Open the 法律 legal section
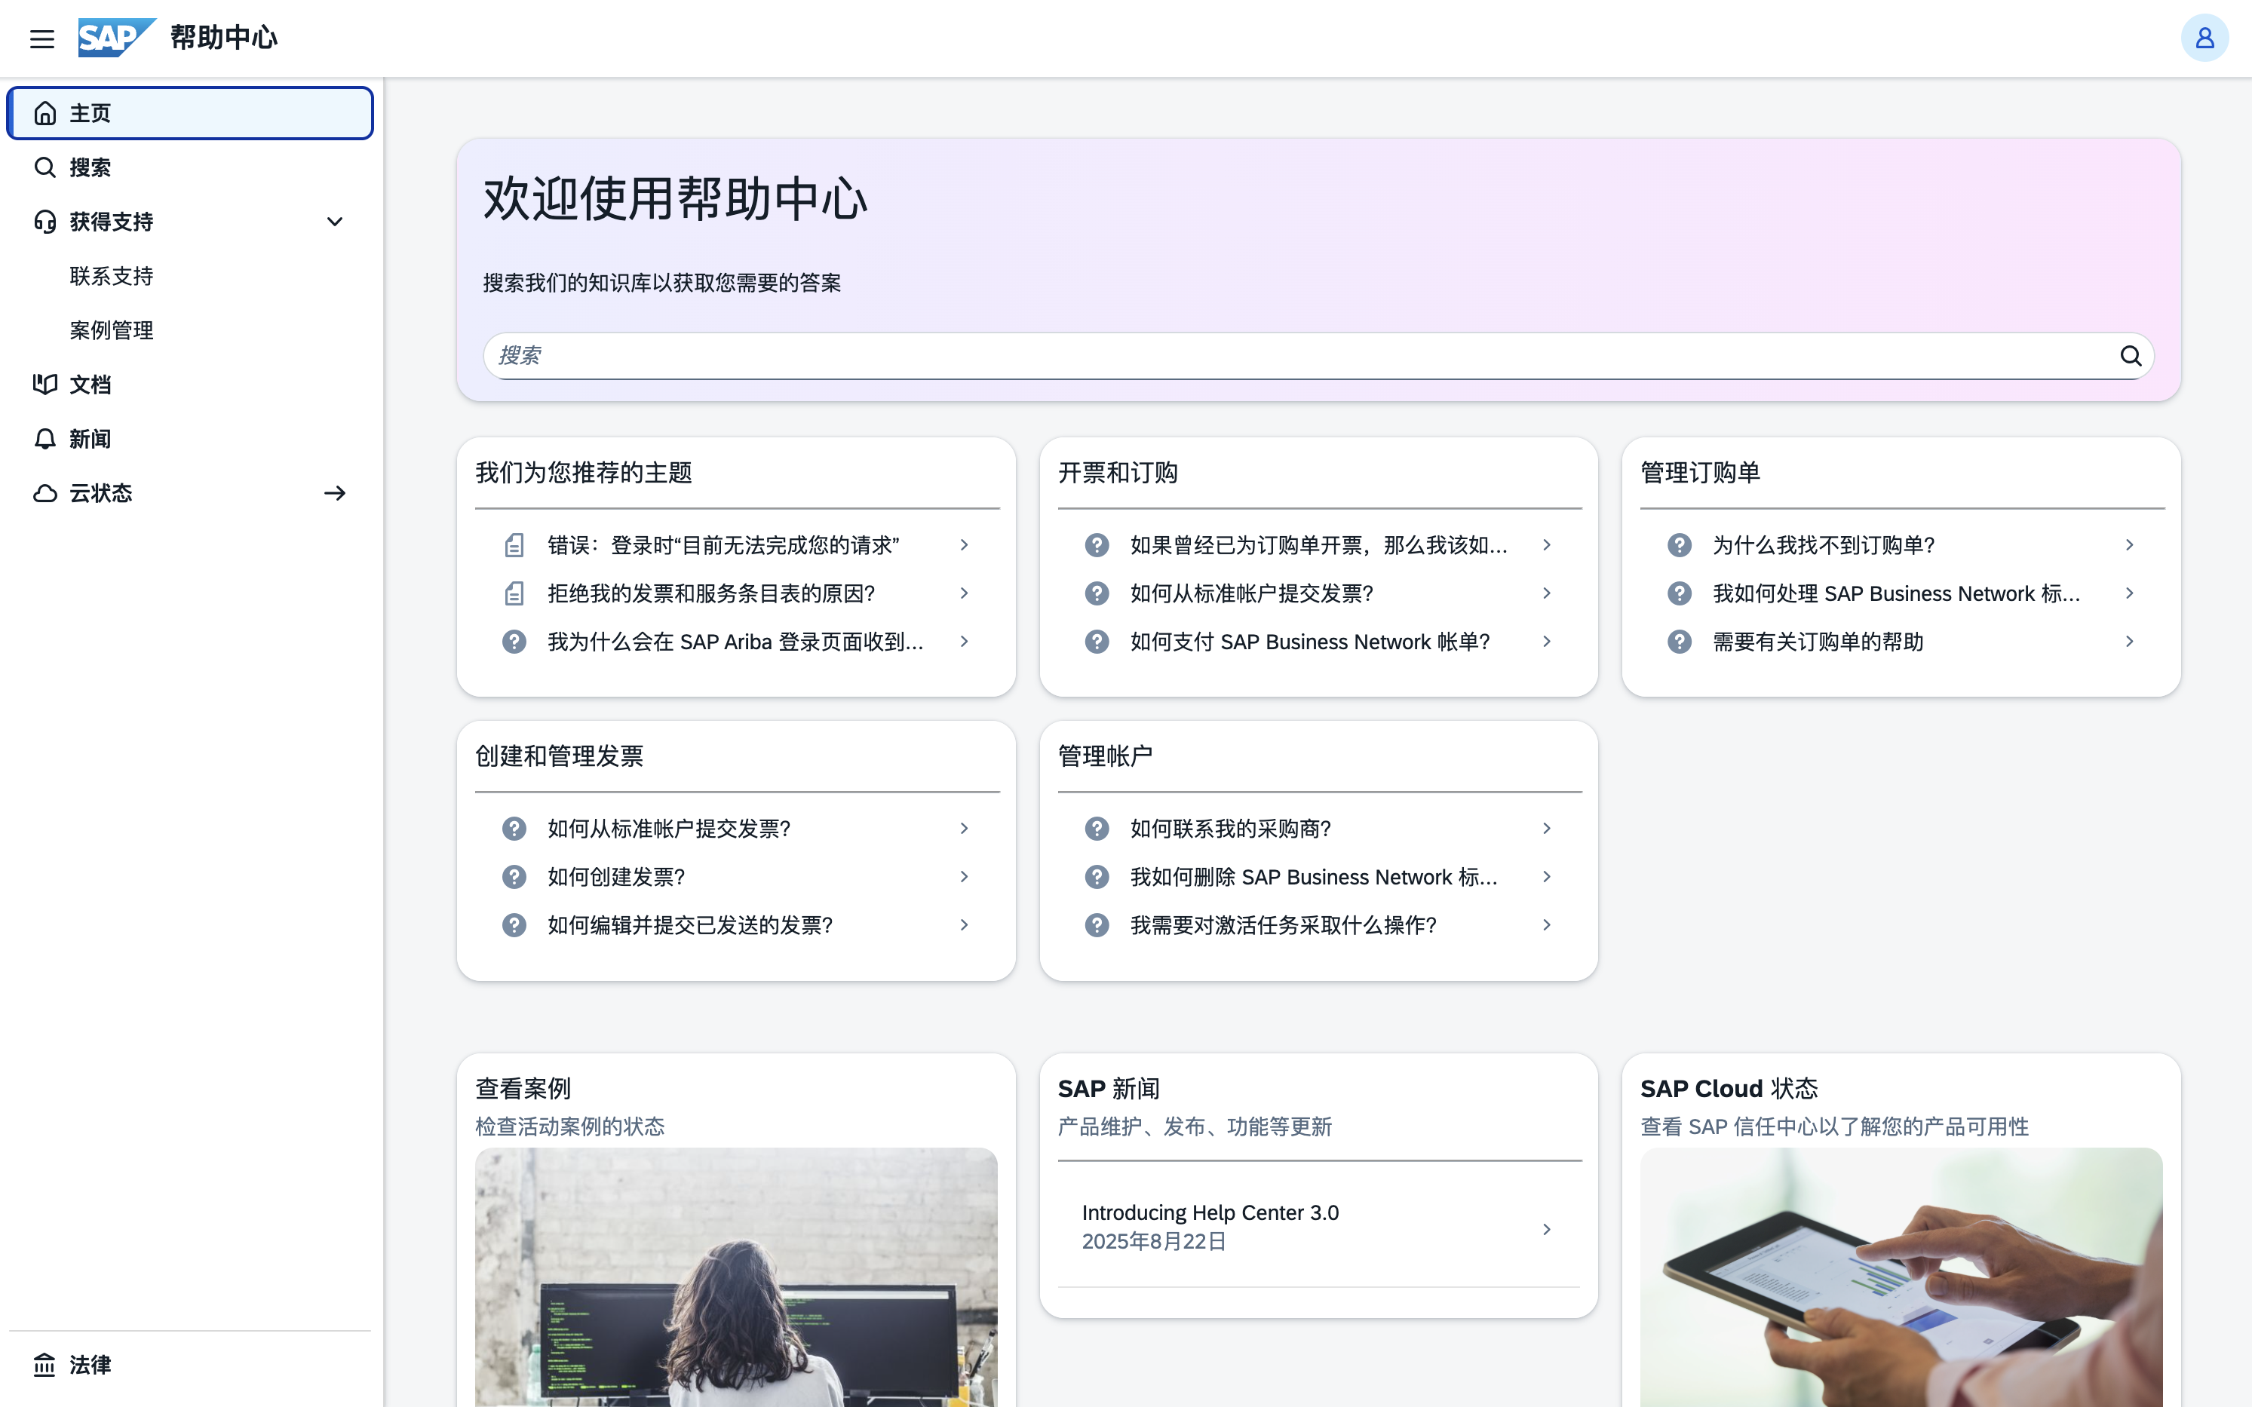This screenshot has width=2252, height=1407. pos(91,1364)
